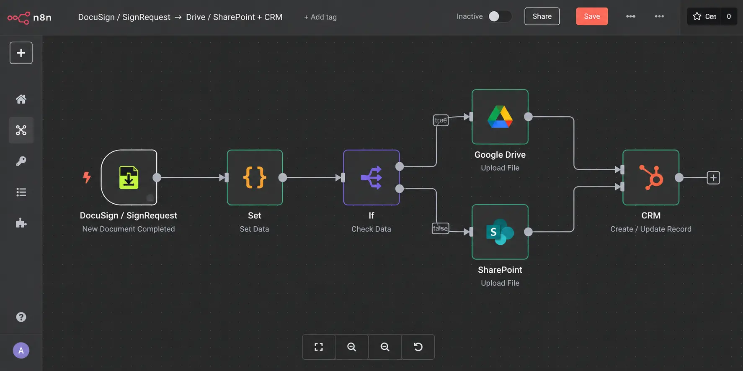743x371 pixels.
Task: Zoom out on the canvas
Action: click(x=385, y=347)
